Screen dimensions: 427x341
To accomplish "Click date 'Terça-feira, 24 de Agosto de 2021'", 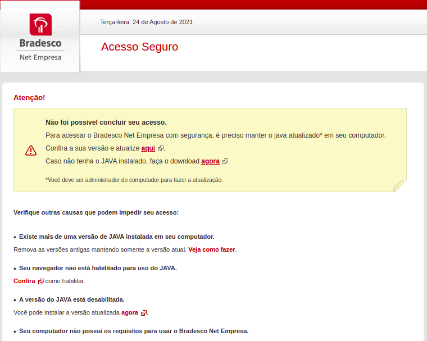I will [x=146, y=22].
